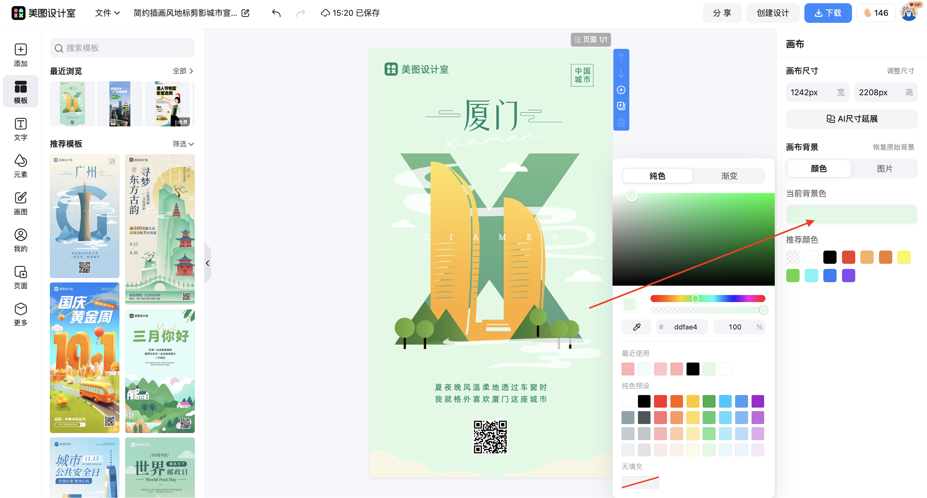927x498 pixels.
Task: Expand the 筛选 filter dropdown
Action: pos(183,144)
